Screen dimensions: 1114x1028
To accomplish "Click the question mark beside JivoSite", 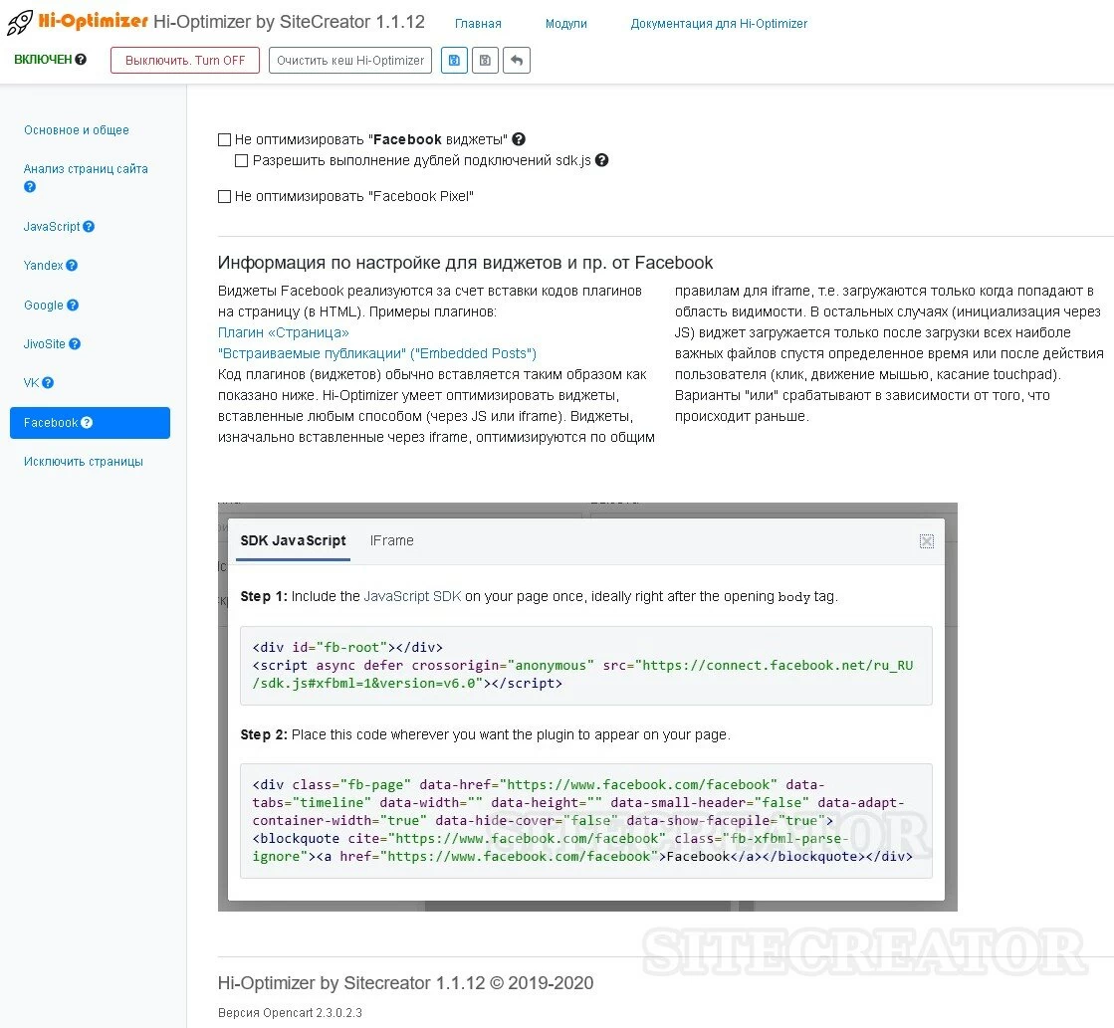I will click(x=75, y=344).
